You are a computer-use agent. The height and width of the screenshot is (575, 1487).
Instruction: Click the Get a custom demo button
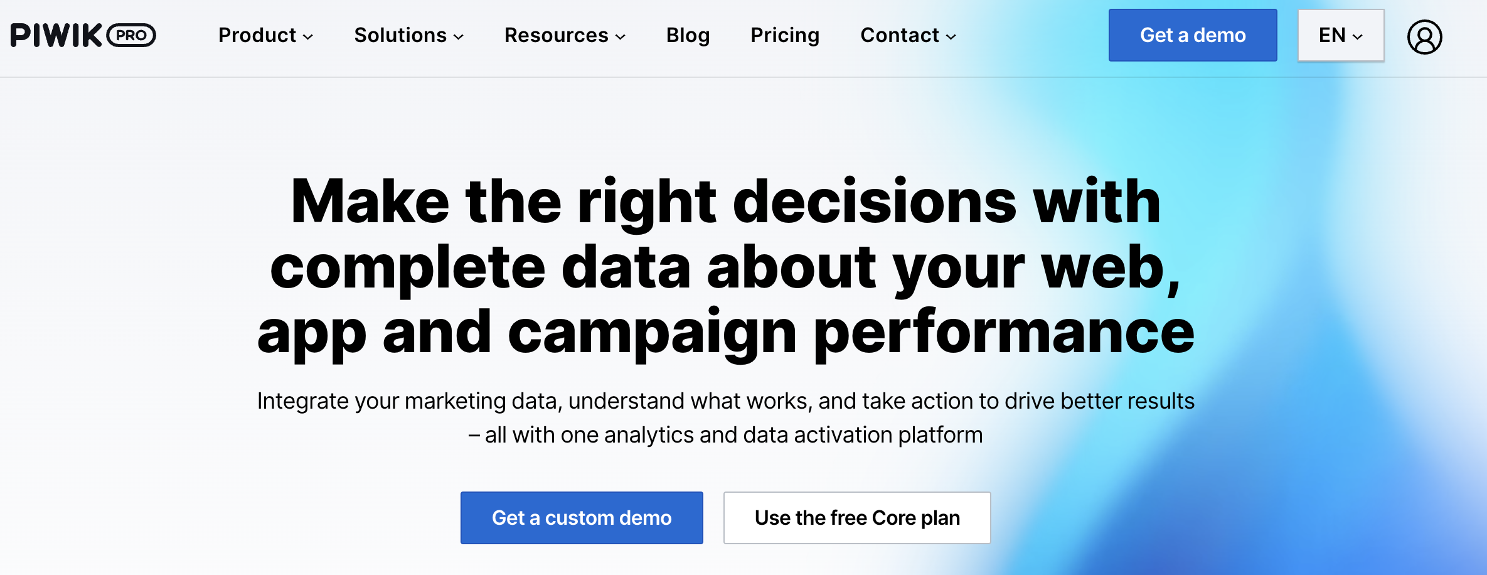pos(581,517)
